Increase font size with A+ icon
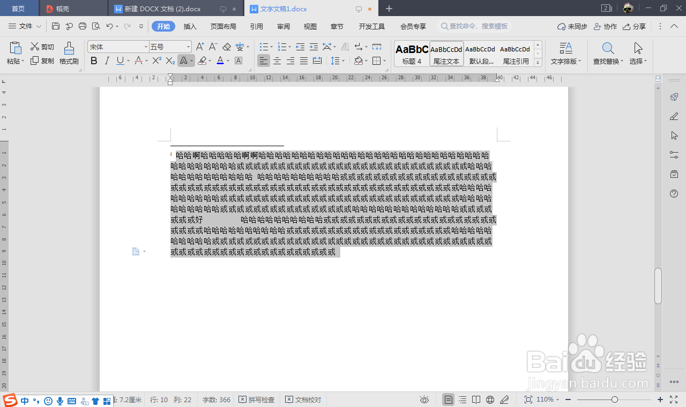 [x=200, y=47]
